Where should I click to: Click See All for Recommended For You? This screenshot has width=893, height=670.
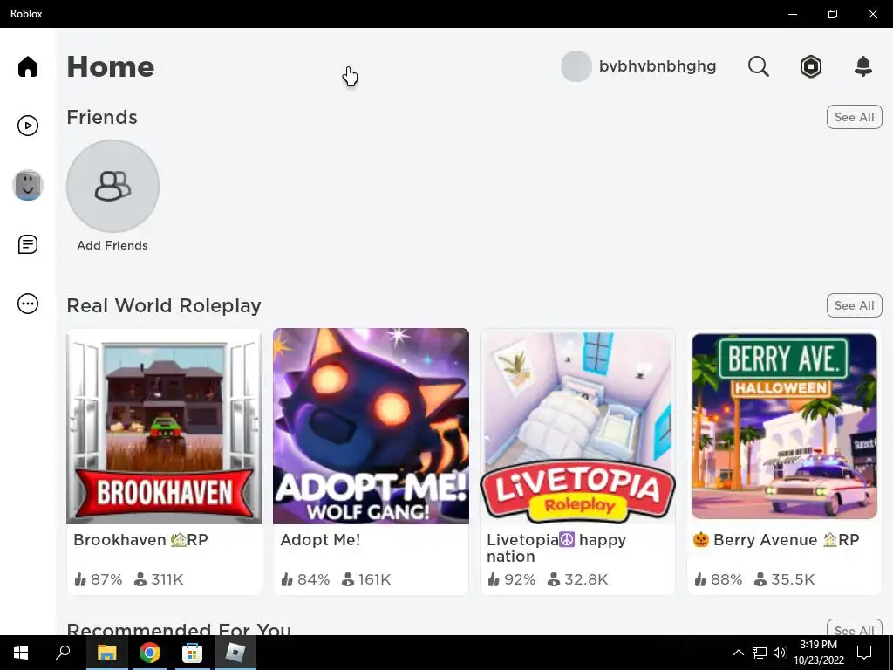[855, 628]
